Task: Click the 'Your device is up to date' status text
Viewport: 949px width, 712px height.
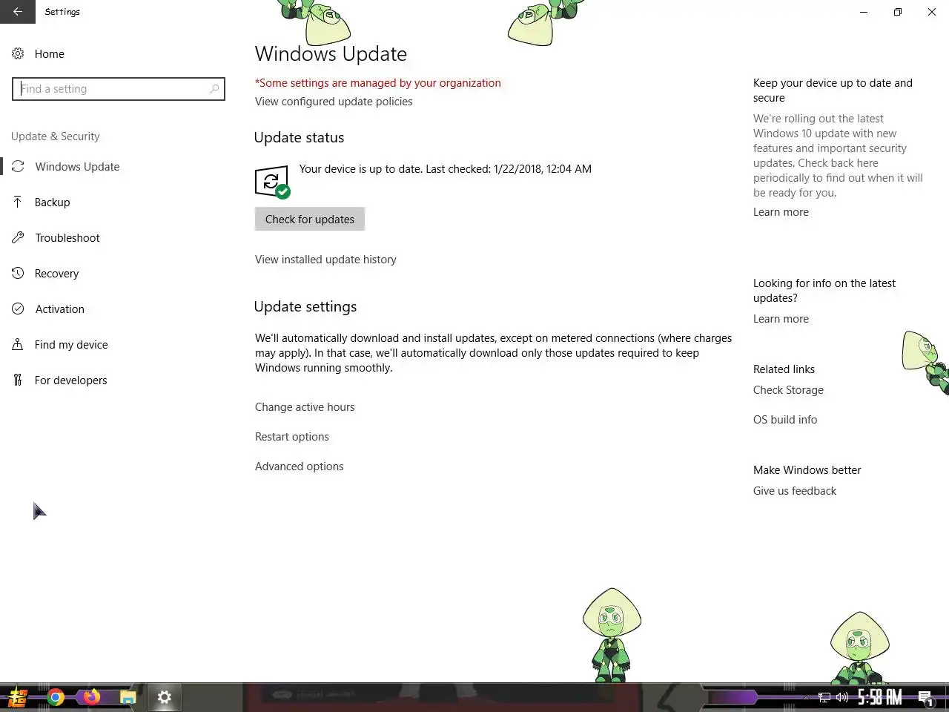Action: (446, 169)
